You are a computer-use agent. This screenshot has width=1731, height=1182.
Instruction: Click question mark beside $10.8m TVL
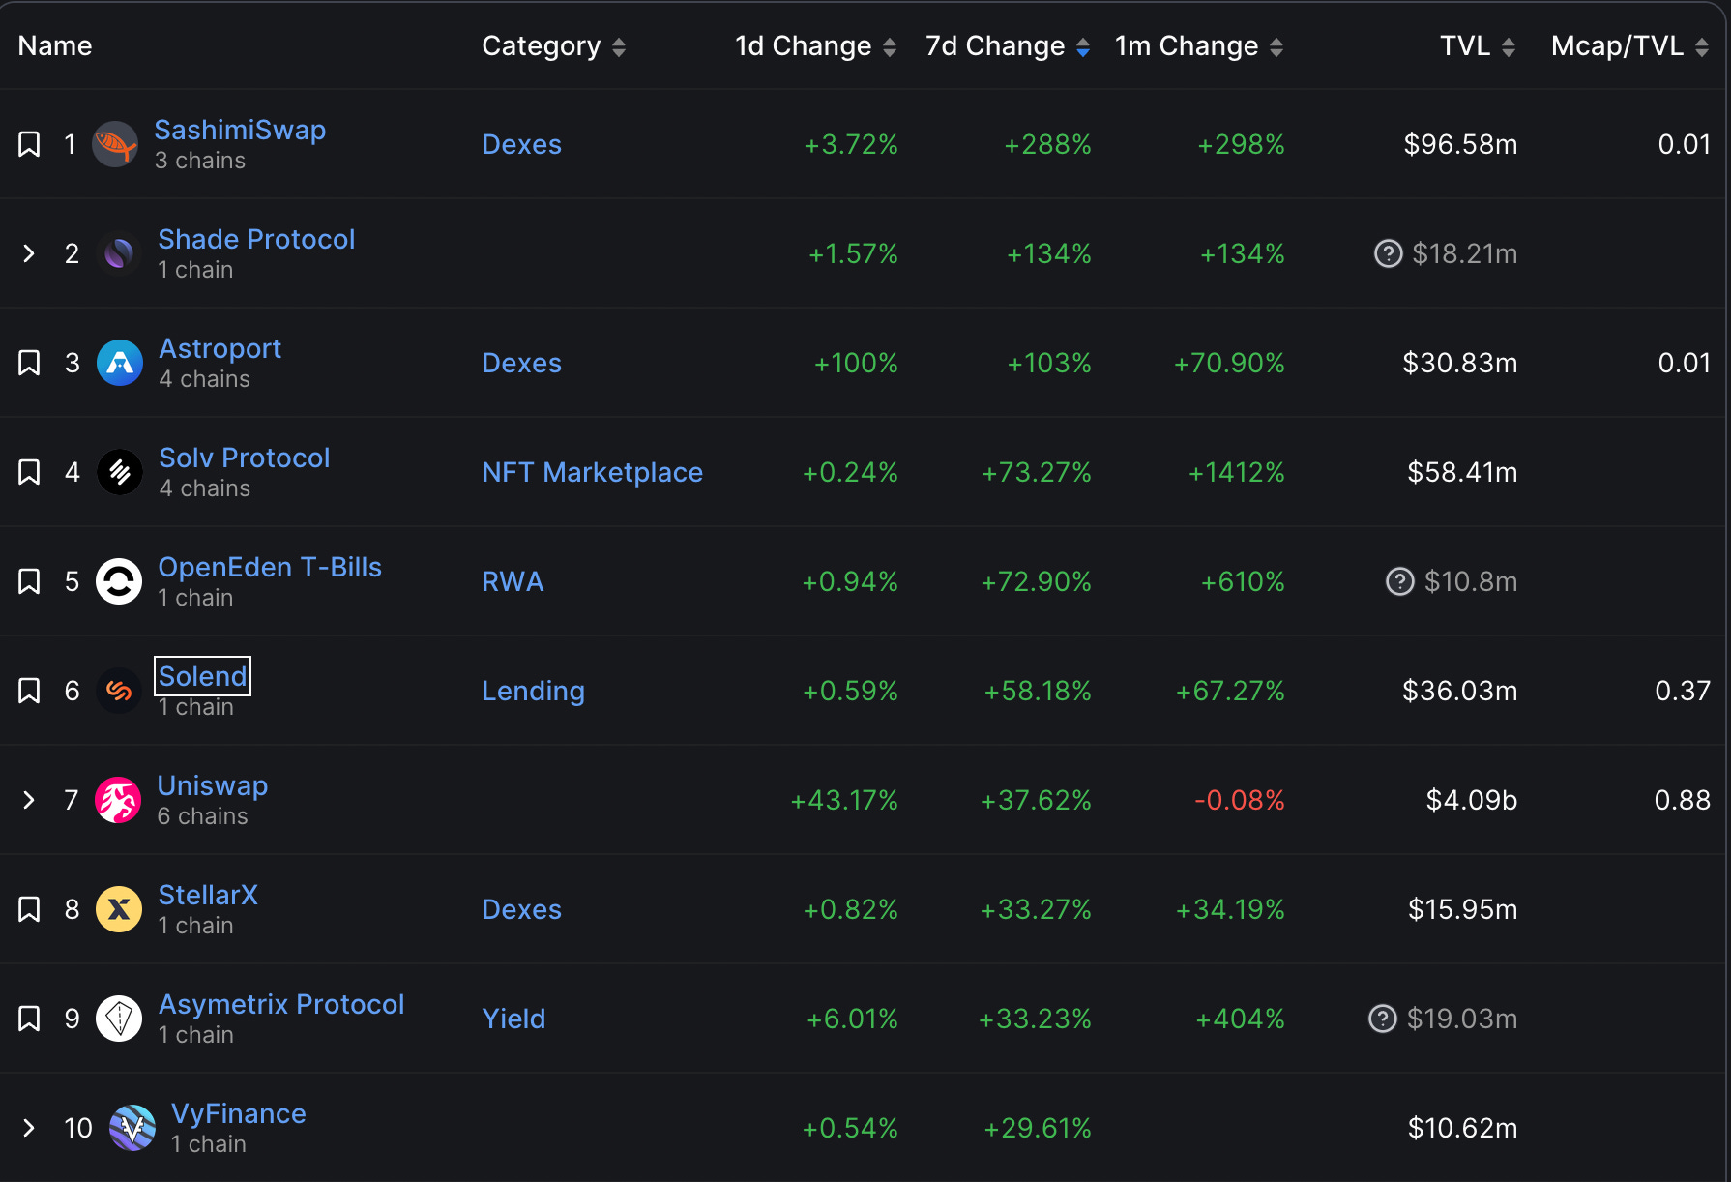1400,581
